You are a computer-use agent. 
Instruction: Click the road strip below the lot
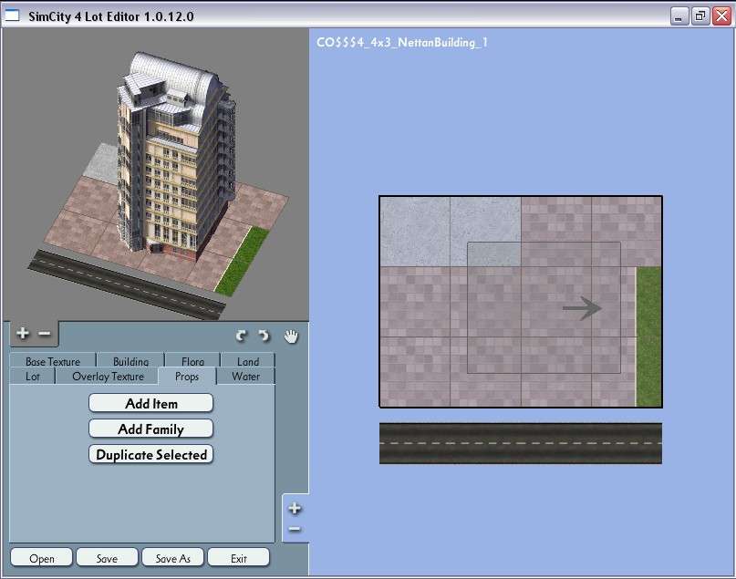tap(521, 443)
